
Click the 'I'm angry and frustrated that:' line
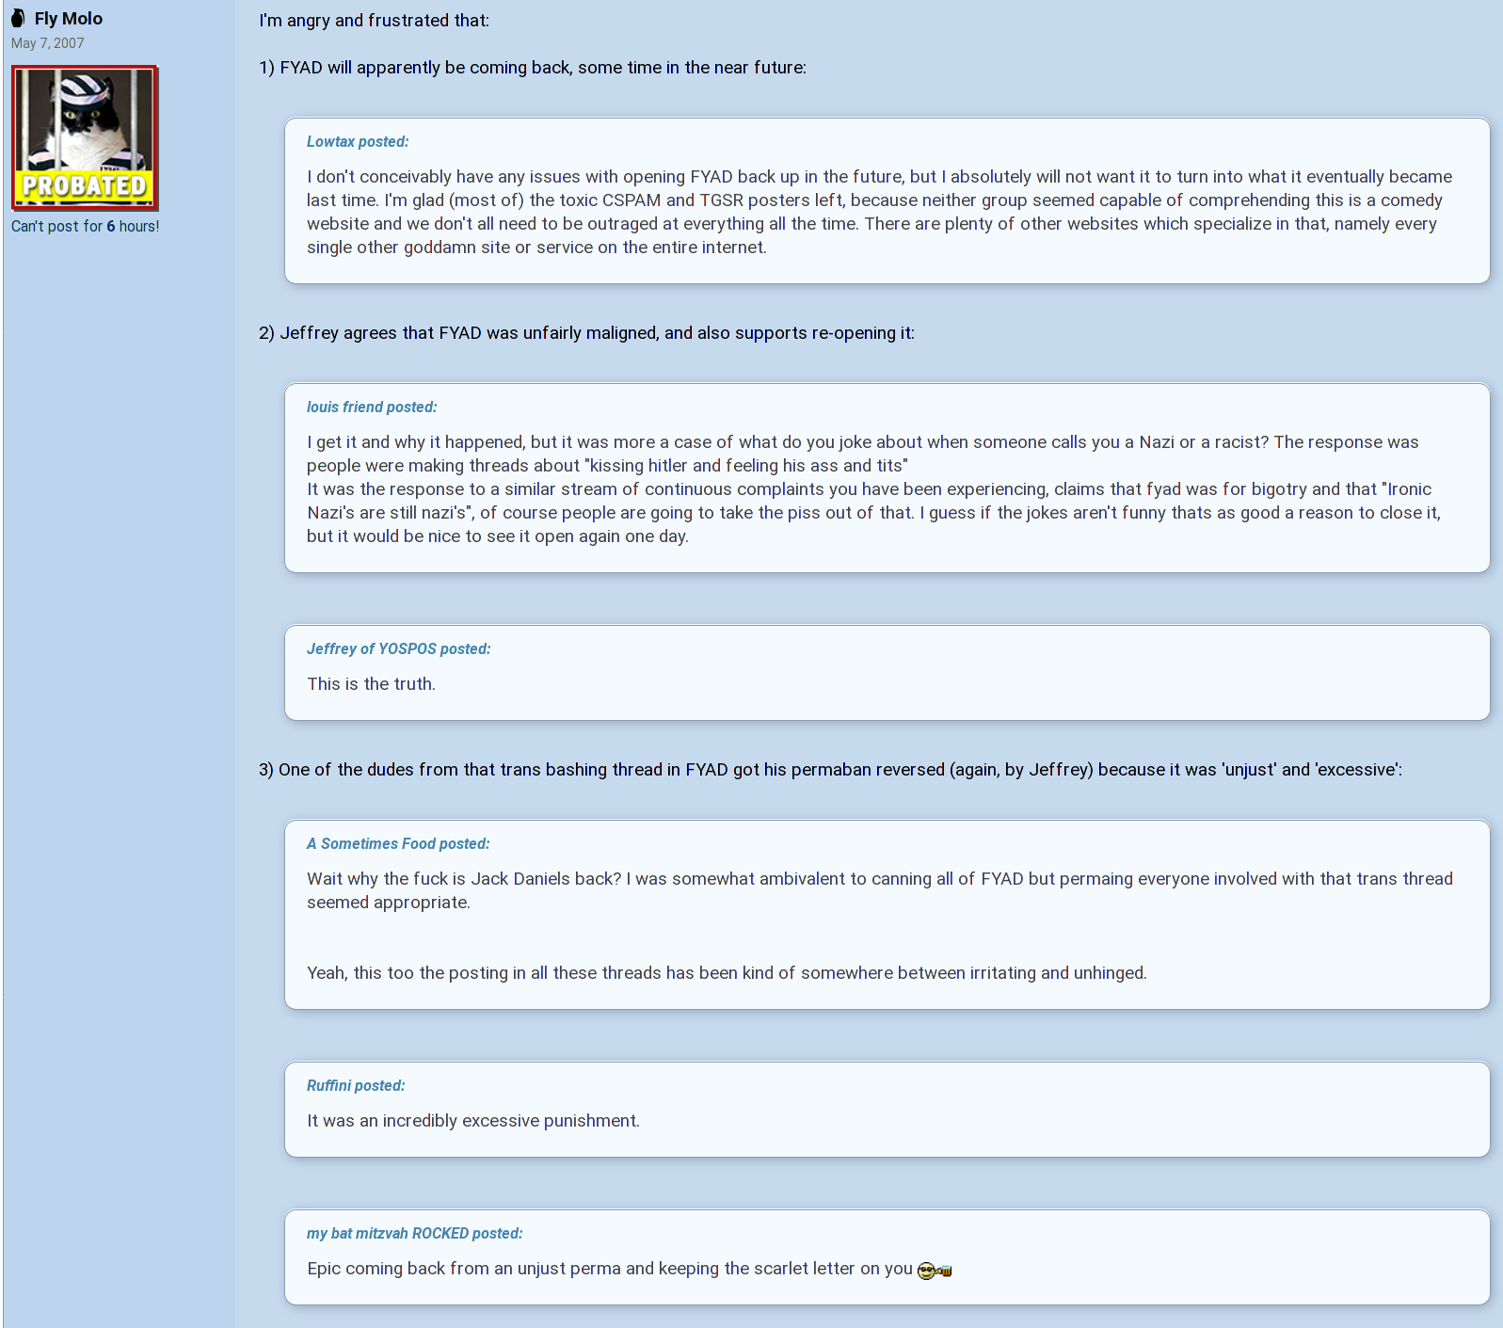375,21
